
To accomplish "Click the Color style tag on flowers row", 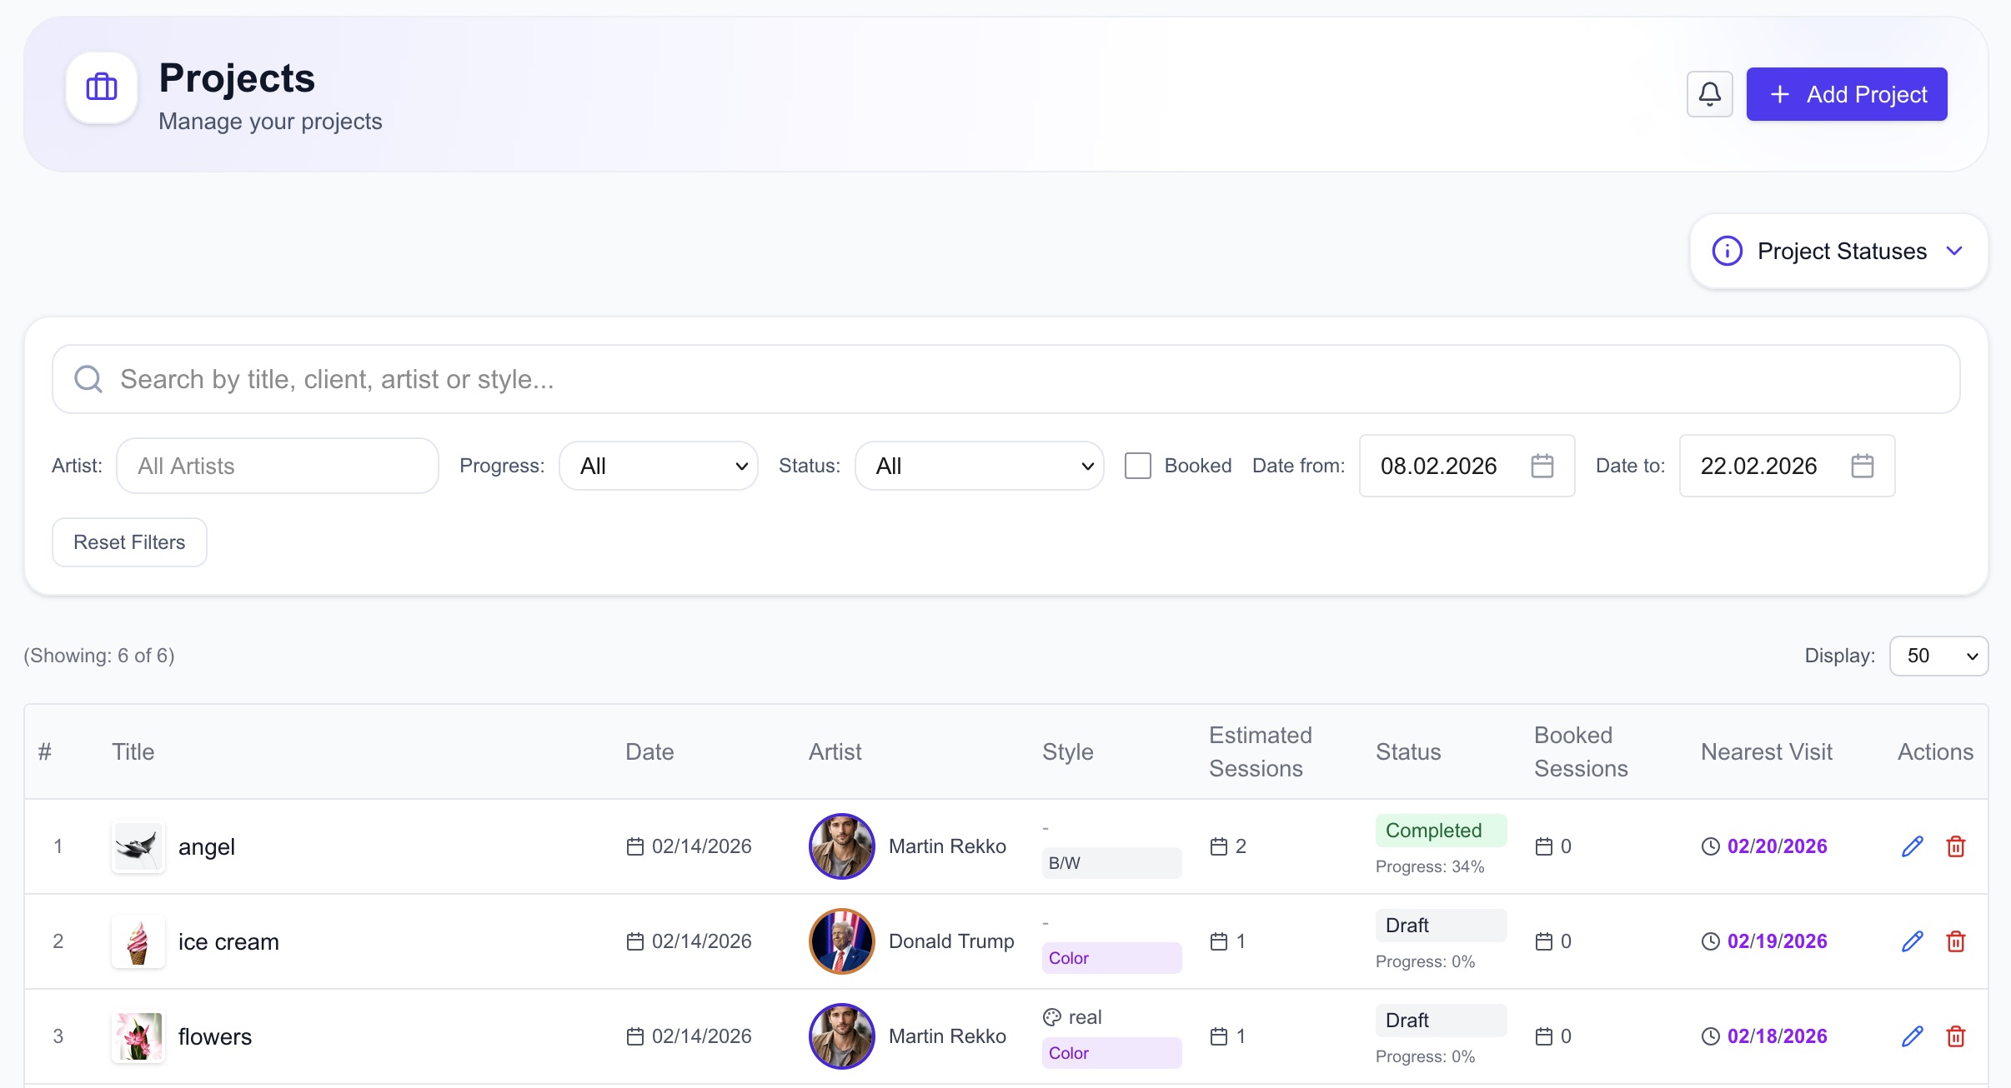I will point(1111,1052).
